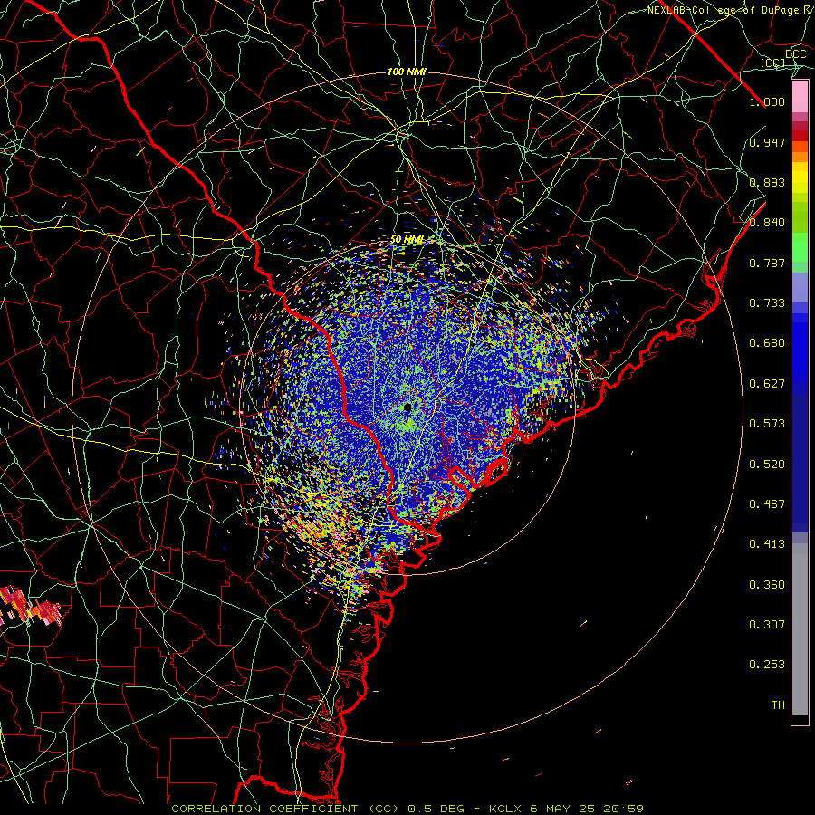Click the 0.680 scale value
This screenshot has height=815, width=815.
[767, 343]
